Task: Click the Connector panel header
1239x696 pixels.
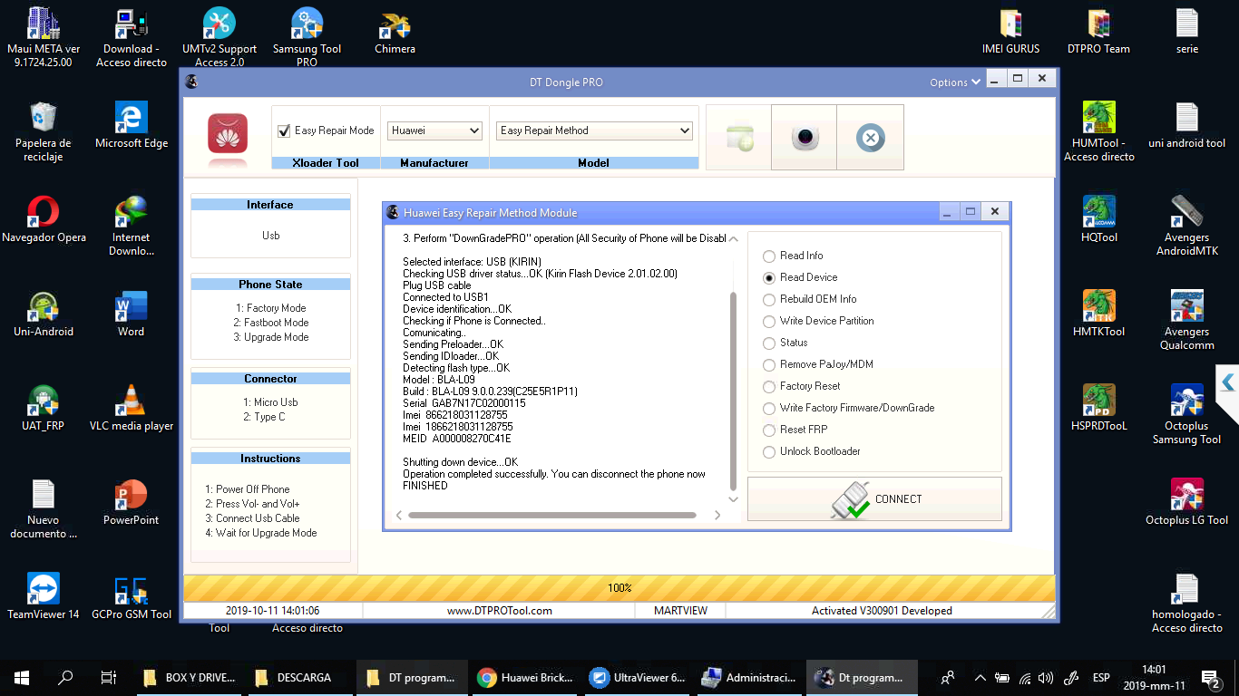Action: pos(270,379)
